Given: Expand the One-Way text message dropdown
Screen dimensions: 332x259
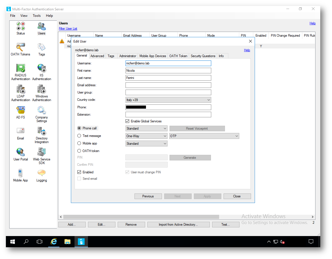Looking at the screenshot, I should (165, 136).
